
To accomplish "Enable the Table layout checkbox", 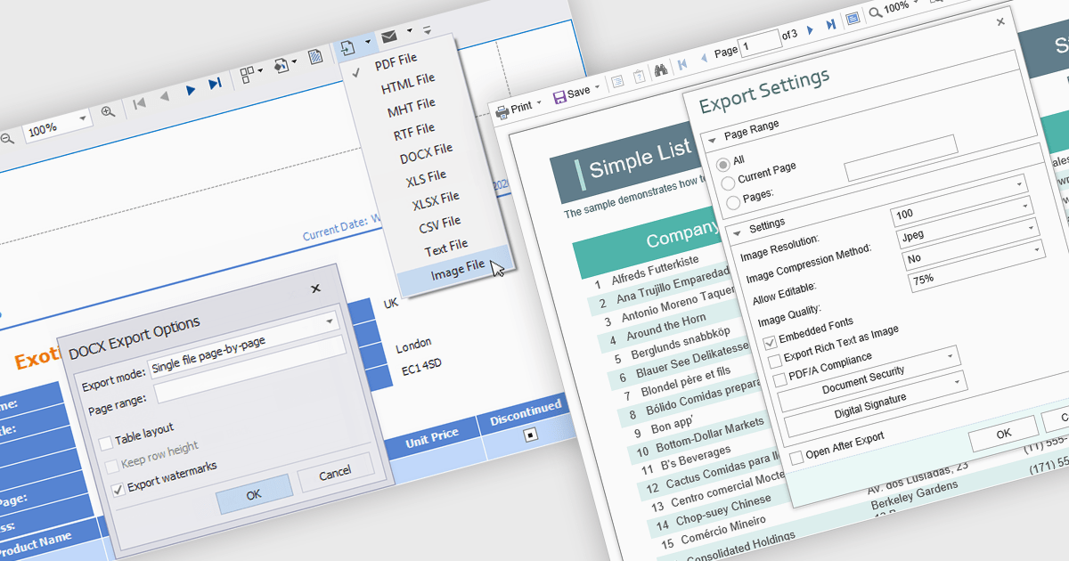I will (107, 442).
